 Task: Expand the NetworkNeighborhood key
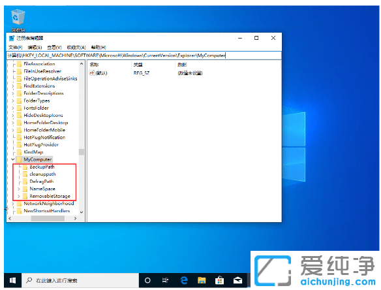[x=13, y=203]
